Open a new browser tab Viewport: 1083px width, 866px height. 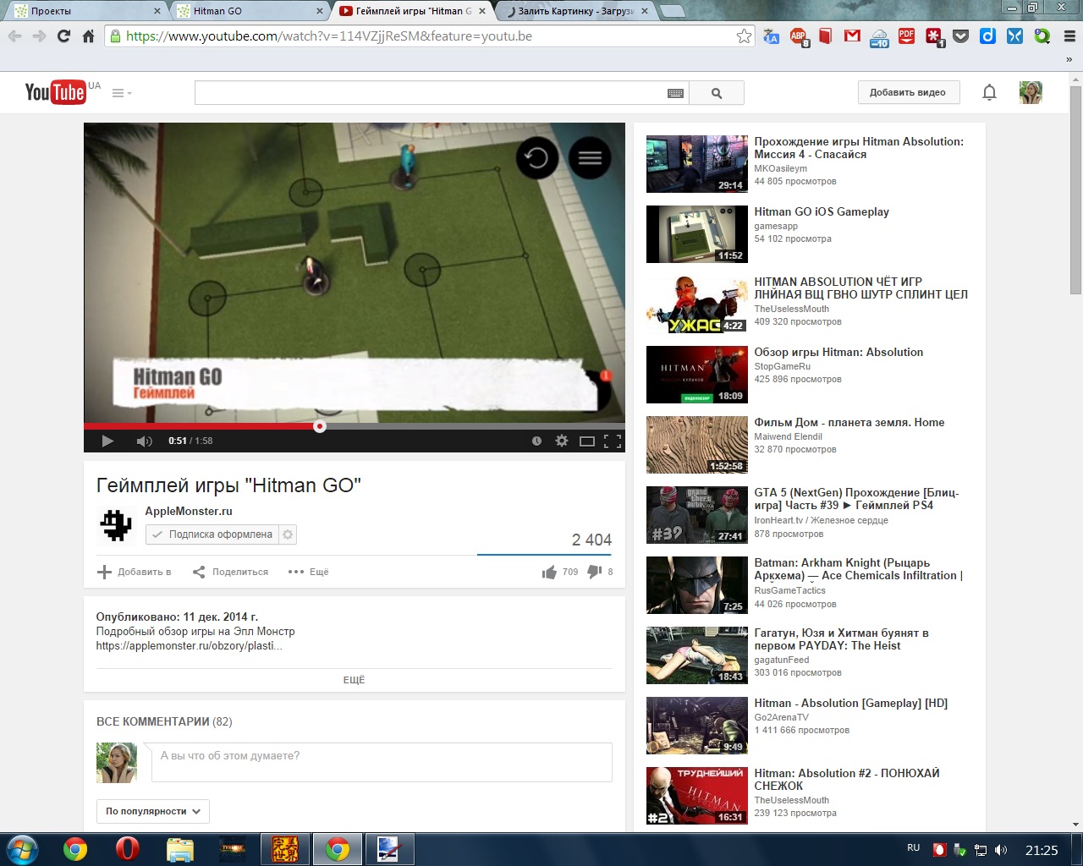point(672,11)
